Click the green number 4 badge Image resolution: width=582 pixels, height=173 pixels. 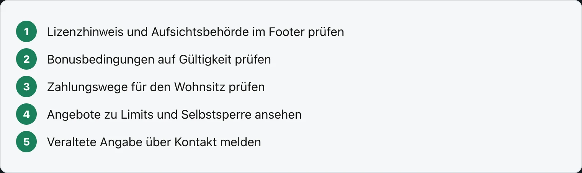pos(26,114)
